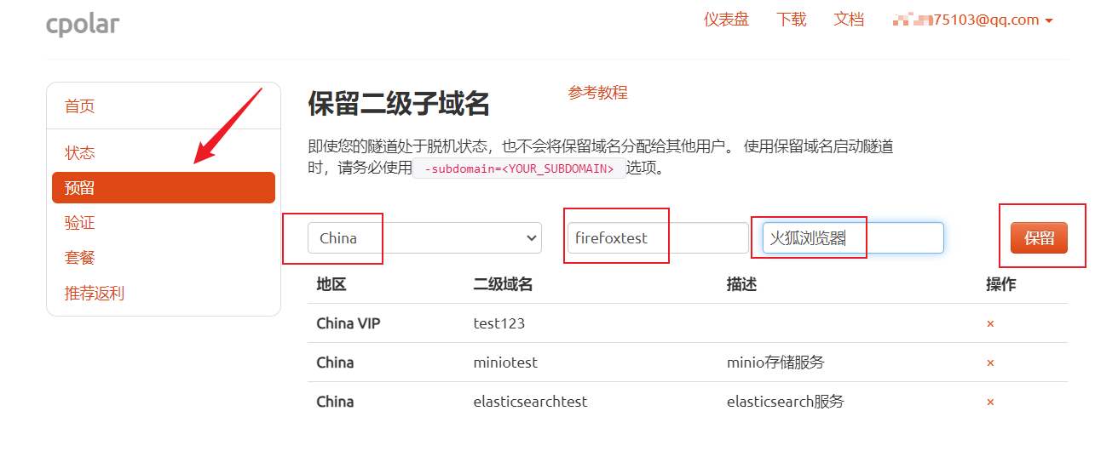Click the -subdomain code snippet
The image size is (1118, 451).
coord(519,168)
